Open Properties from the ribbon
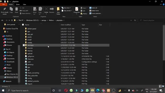Screen dimensions: 165x93 coord(77,11)
